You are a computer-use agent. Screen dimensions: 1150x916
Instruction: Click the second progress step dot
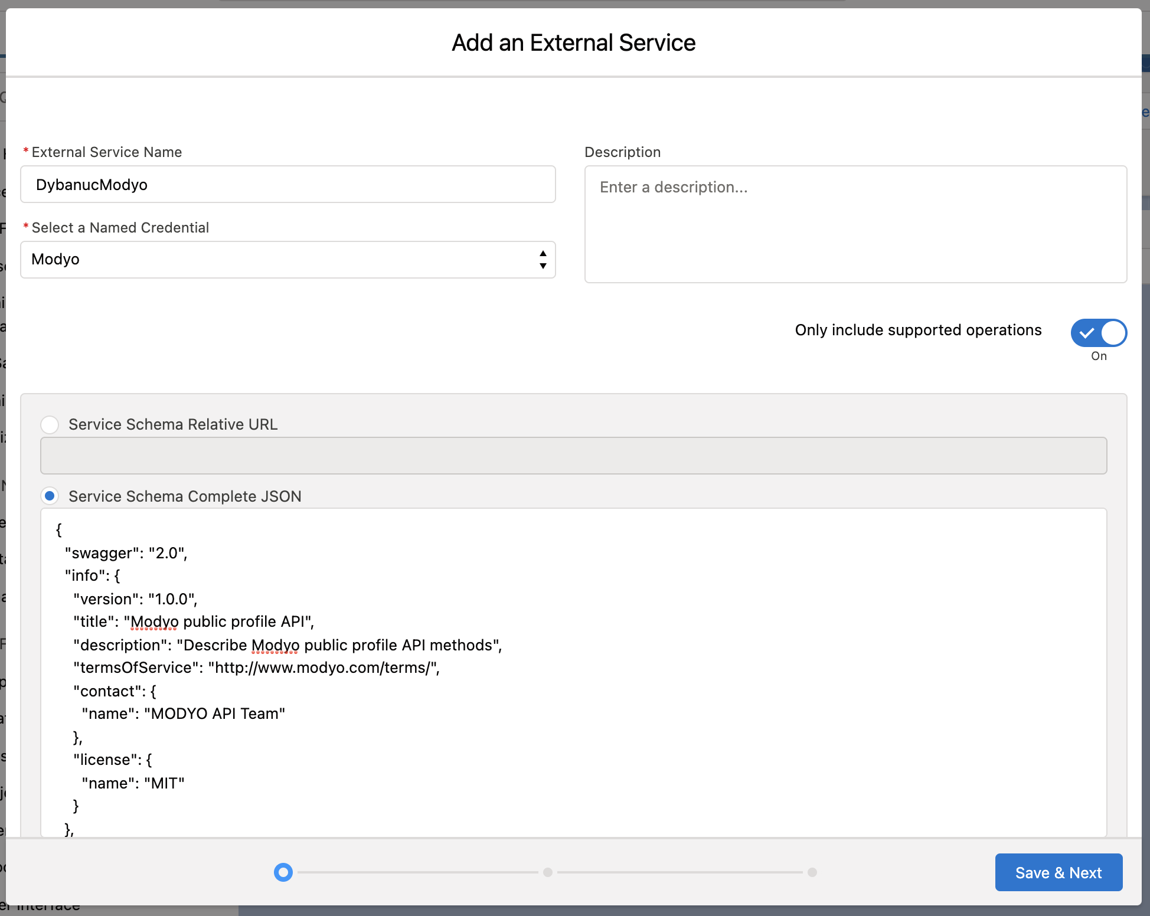coord(548,872)
